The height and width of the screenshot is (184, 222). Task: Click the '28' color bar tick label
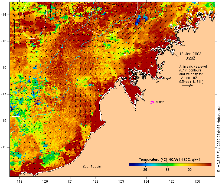pos(145,169)
